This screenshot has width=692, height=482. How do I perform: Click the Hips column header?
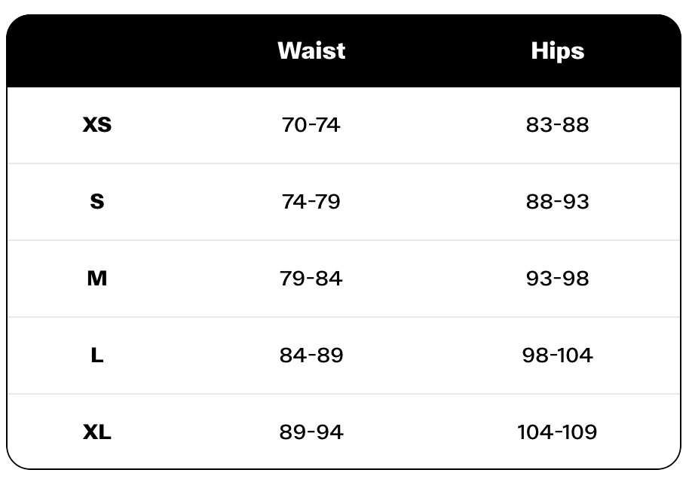point(557,50)
